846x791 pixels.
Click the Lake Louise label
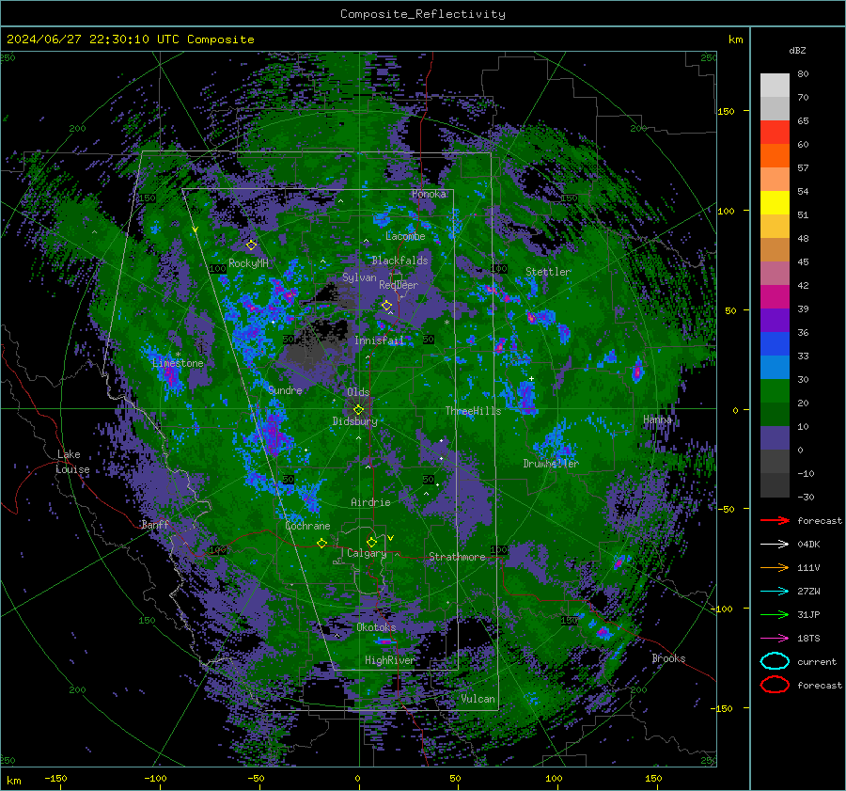point(72,462)
